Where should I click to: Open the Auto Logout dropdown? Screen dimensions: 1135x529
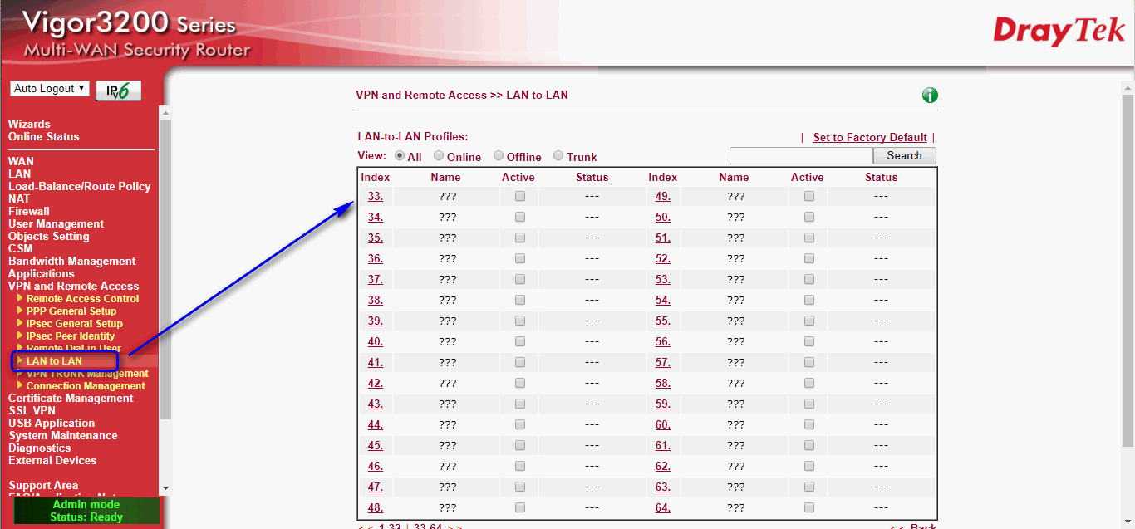49,88
